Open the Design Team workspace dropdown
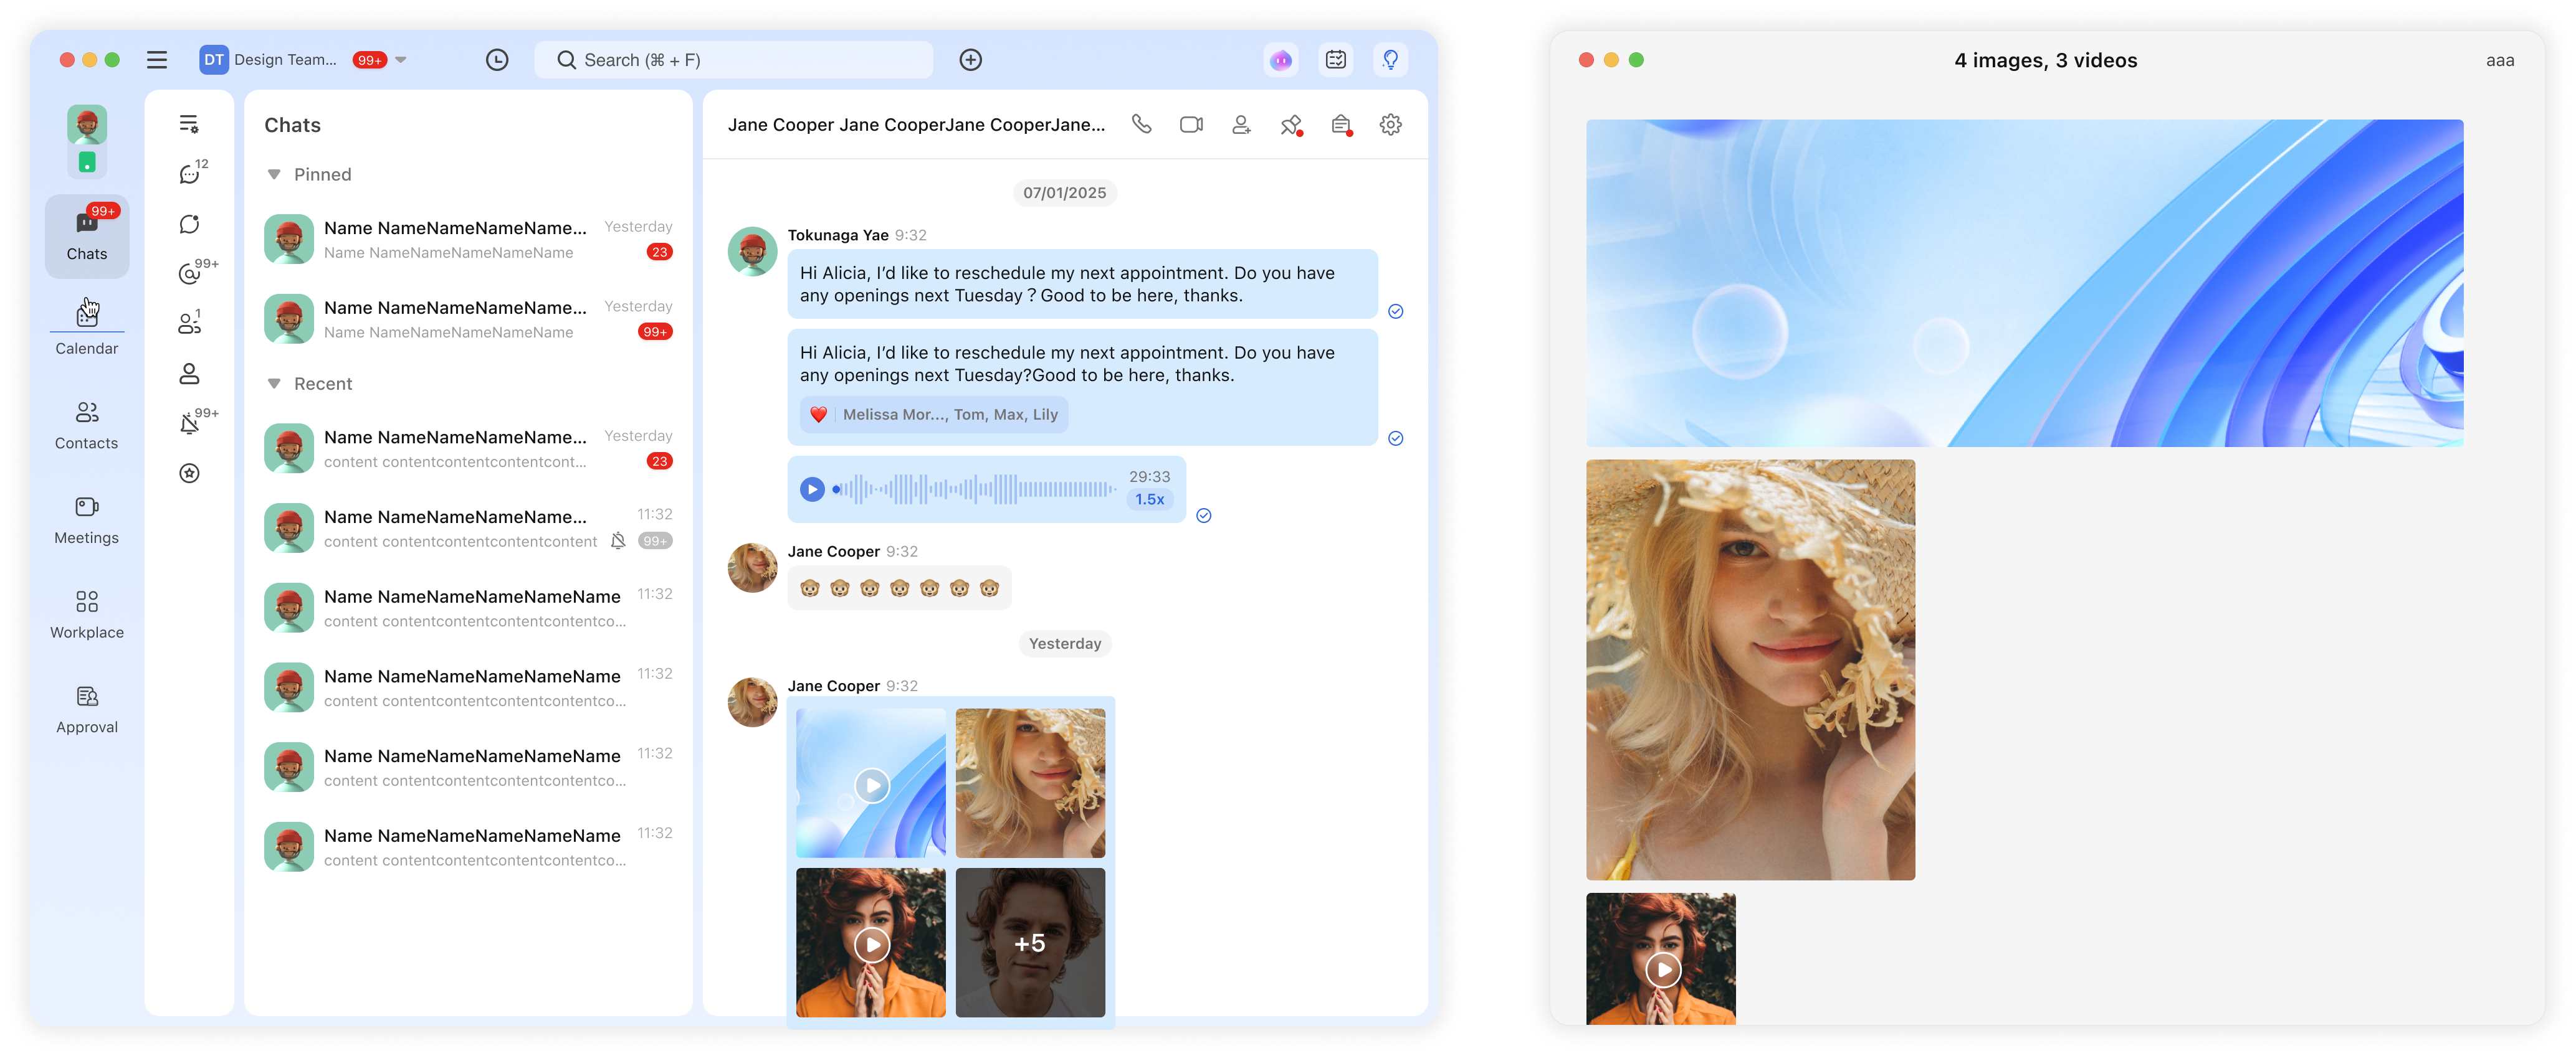This screenshot has height=1056, width=2576. coord(401,60)
